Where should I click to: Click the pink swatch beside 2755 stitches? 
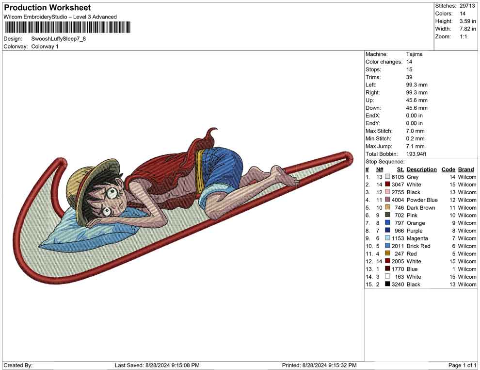[387, 192]
